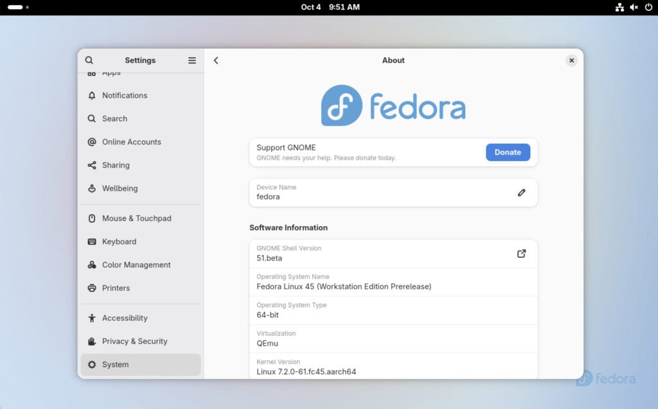Open the Settings hamburger menu
This screenshot has height=409, width=658.
(x=191, y=60)
